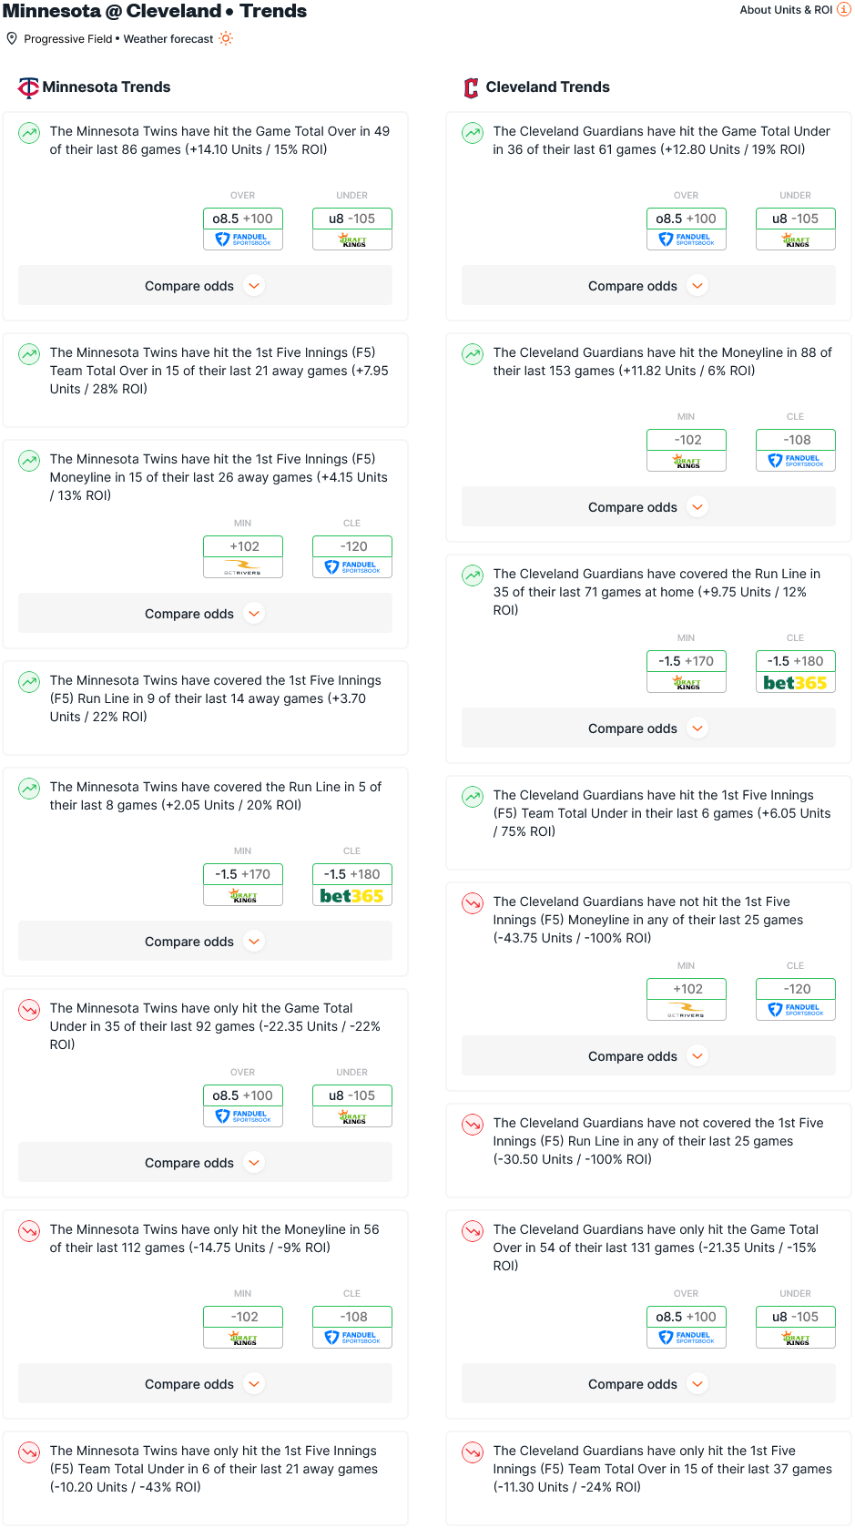Image resolution: width=855 pixels, height=1528 pixels.
Task: Click the Cleveland Guardians logo icon
Action: (471, 87)
